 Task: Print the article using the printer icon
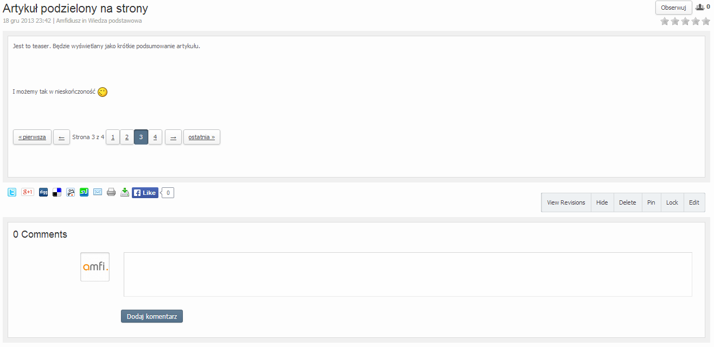pos(111,192)
